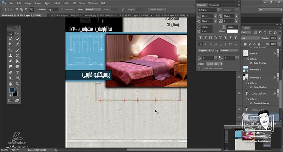Select the Zoom tool

pyautogui.click(x=17, y=84)
